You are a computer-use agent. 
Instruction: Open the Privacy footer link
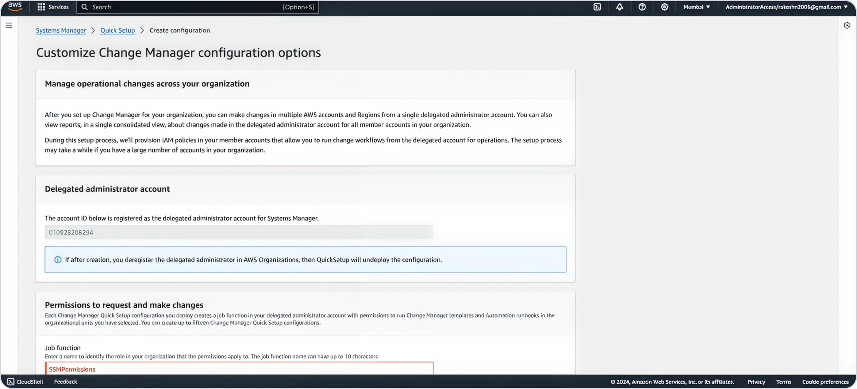coord(756,382)
